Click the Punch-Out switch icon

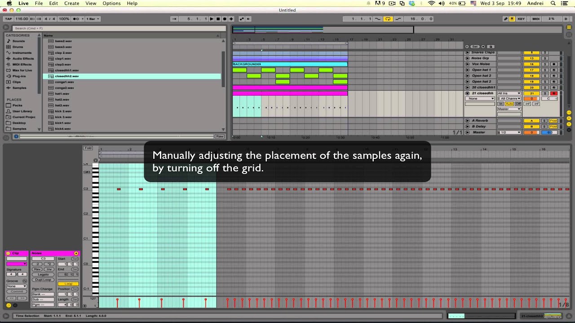click(398, 19)
